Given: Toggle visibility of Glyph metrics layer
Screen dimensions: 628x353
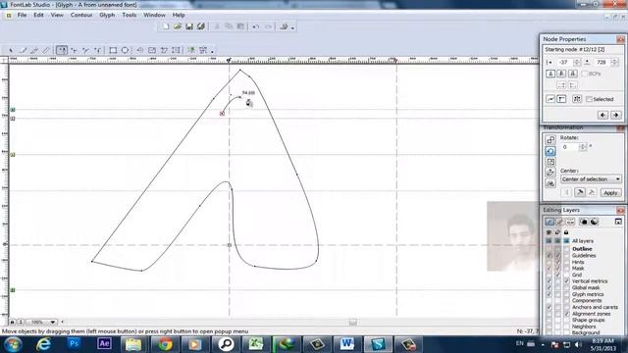Looking at the screenshot, I should (549, 294).
